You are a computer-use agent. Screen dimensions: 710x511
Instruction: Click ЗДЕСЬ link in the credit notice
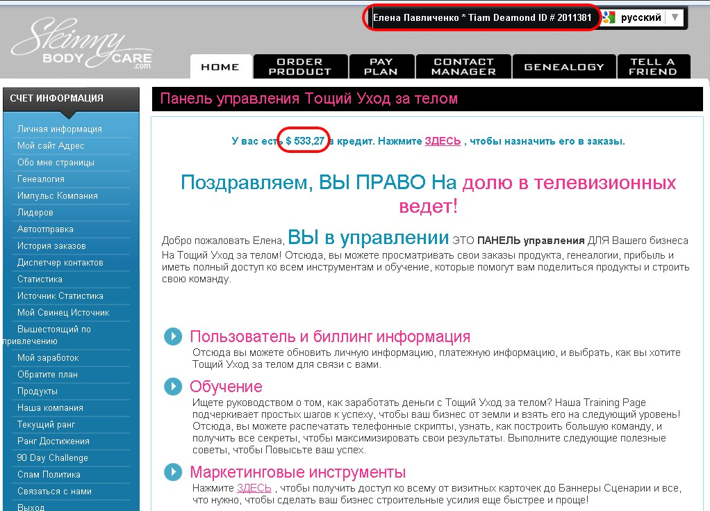(443, 141)
